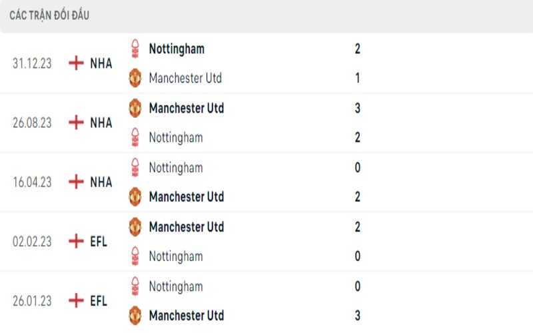This screenshot has height=333, width=533.
Task: Click the 31.12.23 match date
Action: (x=32, y=63)
